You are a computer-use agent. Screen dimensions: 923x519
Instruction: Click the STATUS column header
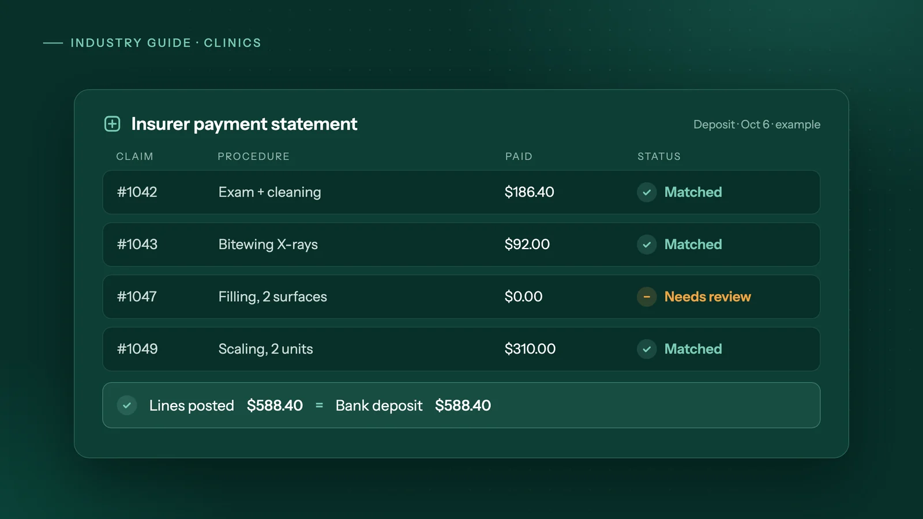point(659,156)
